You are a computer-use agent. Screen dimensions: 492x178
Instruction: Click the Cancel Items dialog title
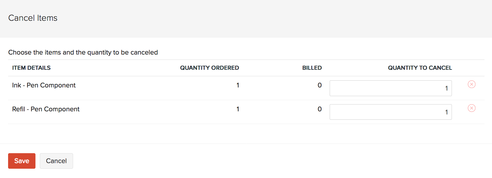(x=33, y=18)
